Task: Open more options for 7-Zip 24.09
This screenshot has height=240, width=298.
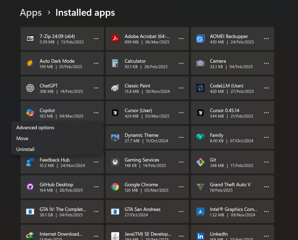Action: 96,39
